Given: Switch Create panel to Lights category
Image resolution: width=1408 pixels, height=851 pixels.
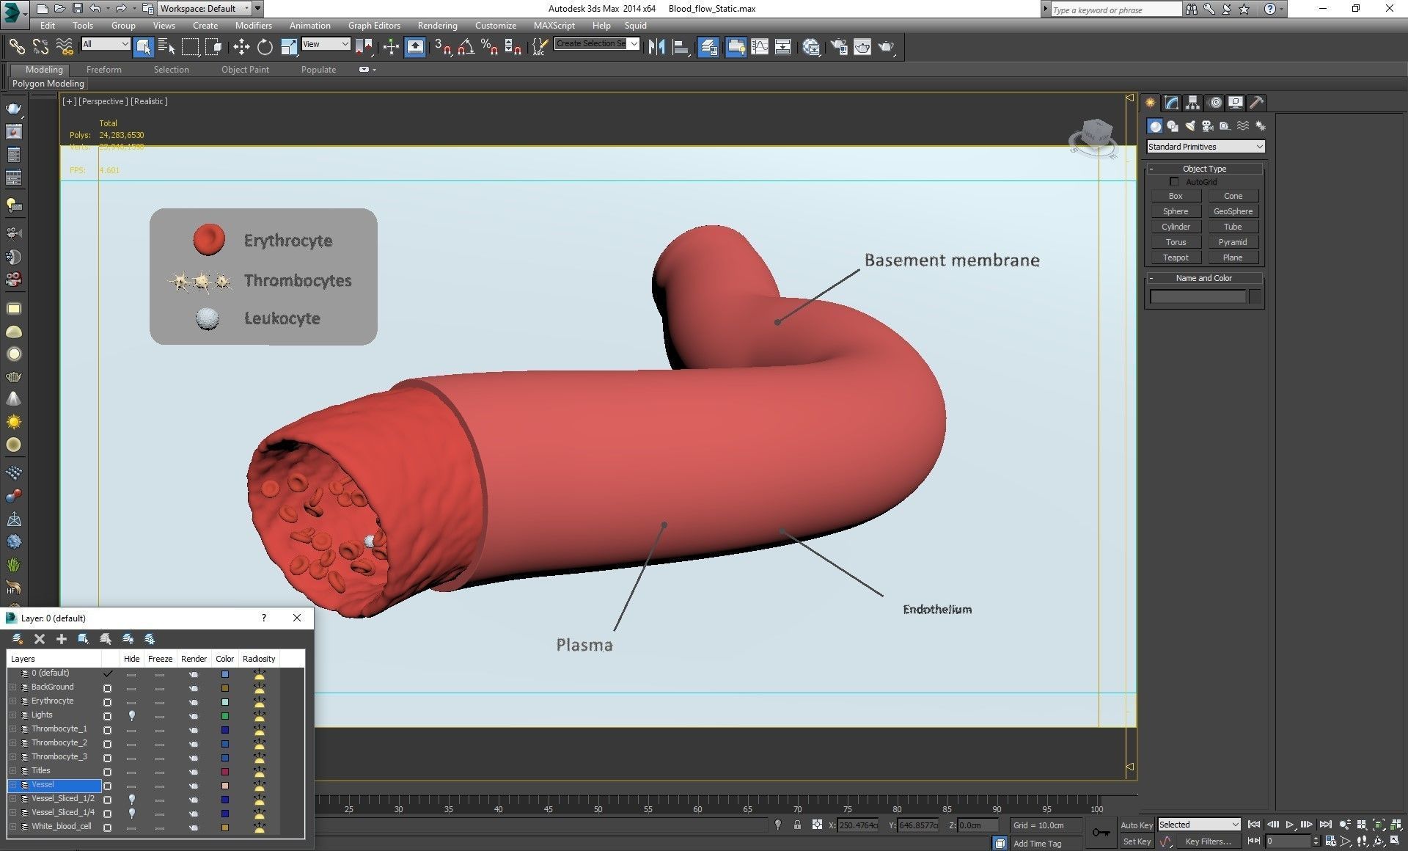Looking at the screenshot, I should tap(1190, 126).
